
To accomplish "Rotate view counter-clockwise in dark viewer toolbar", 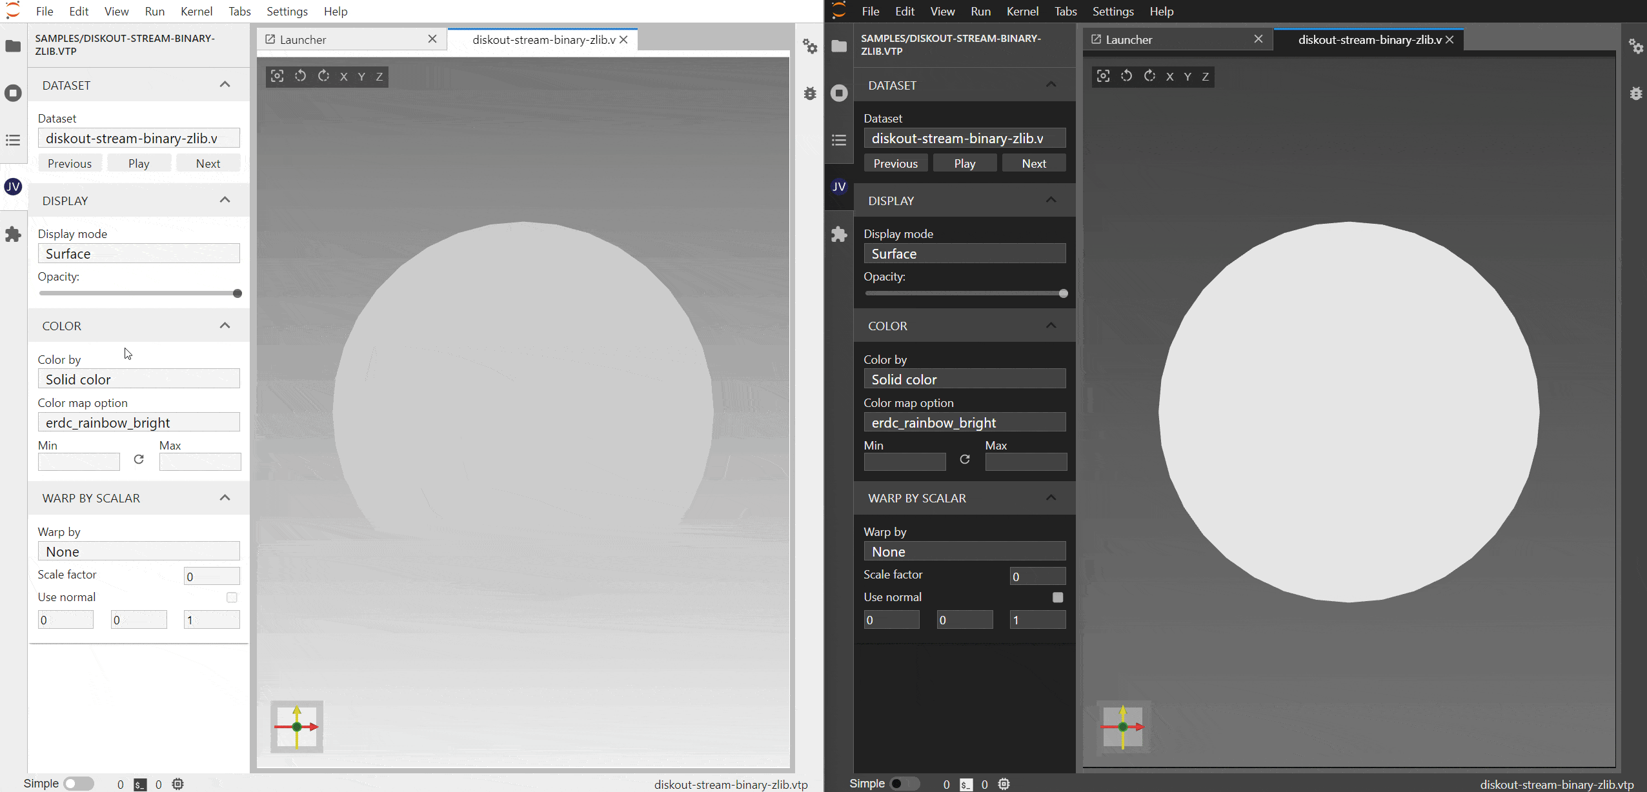I will pos(1126,76).
